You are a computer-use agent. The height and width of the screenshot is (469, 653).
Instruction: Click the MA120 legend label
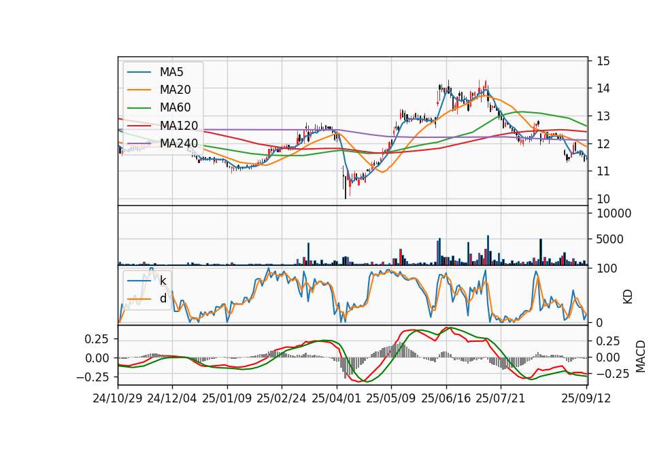point(179,126)
